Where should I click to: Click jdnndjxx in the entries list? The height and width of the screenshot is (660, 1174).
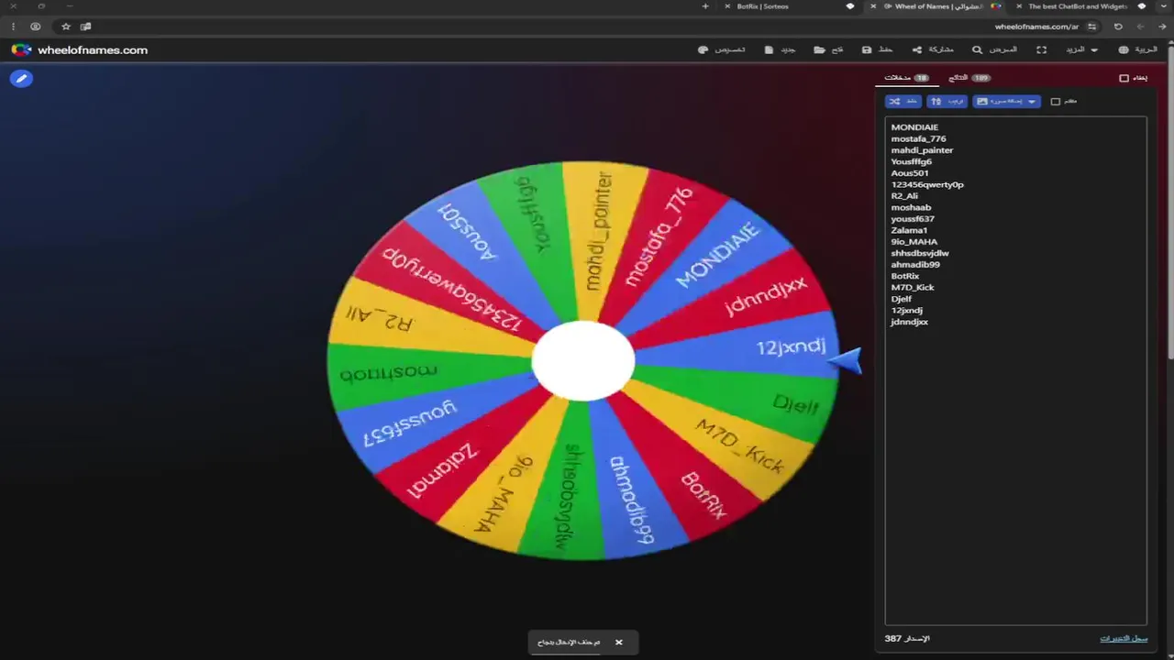coord(909,322)
